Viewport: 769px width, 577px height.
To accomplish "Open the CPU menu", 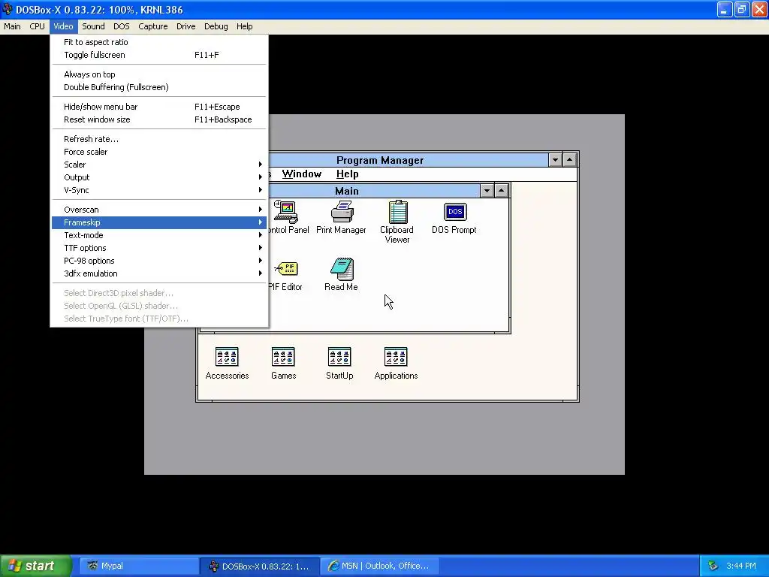I will (x=38, y=26).
